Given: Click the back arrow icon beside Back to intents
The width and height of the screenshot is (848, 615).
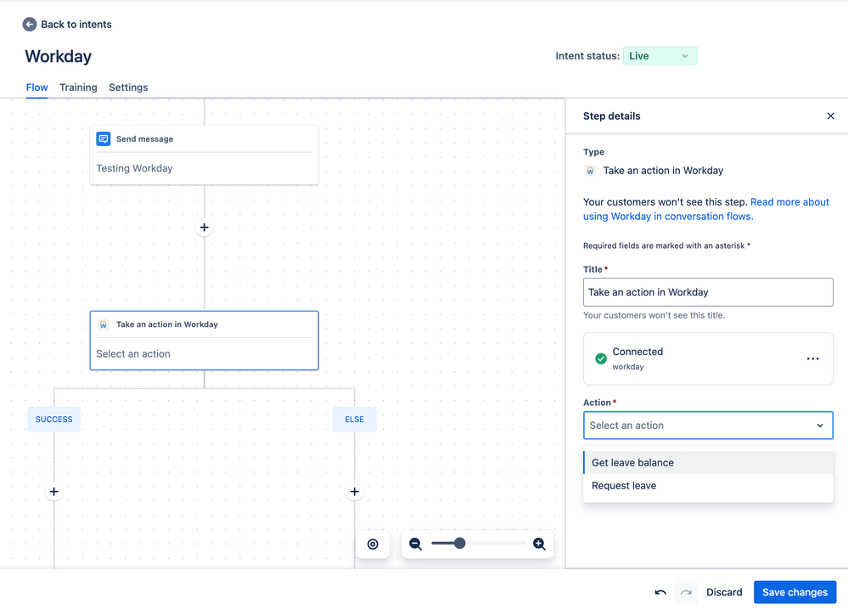Looking at the screenshot, I should [x=30, y=25].
